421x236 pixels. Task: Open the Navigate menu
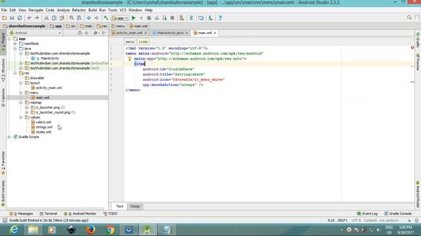tap(36, 10)
